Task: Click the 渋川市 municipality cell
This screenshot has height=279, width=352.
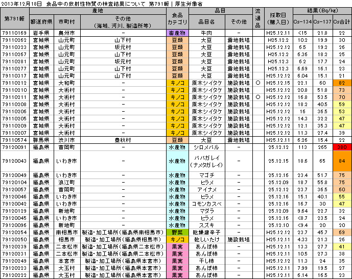Action: click(x=67, y=139)
